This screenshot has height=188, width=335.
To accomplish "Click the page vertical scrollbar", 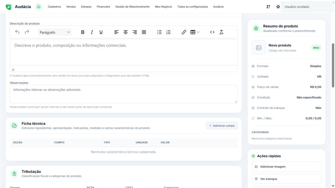I will [333, 65].
